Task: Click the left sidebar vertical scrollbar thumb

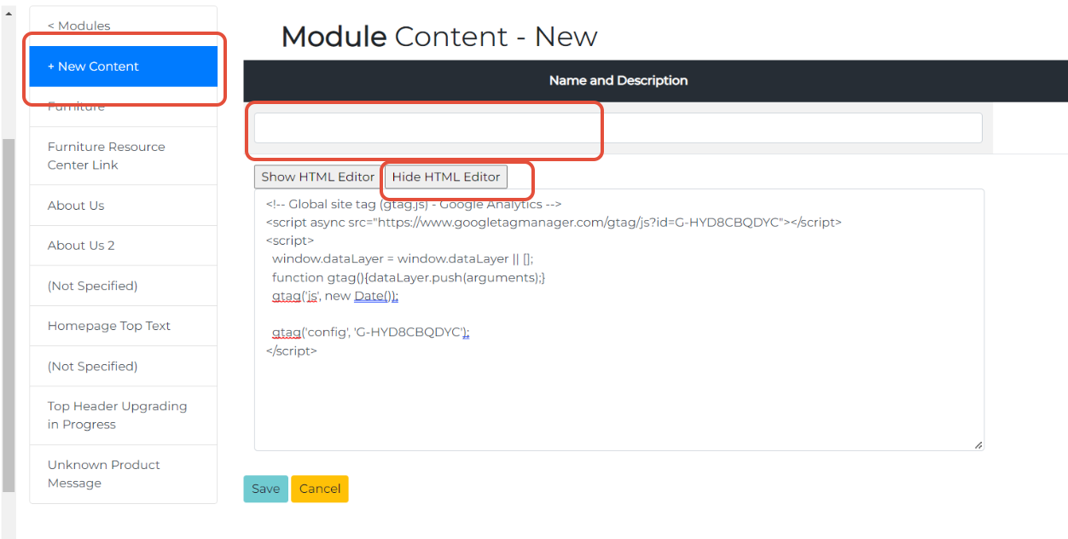Action: 9,316
